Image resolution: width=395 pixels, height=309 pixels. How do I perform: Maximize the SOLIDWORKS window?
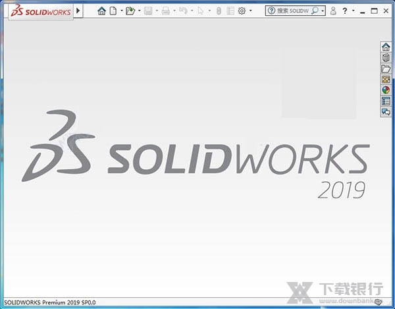click(375, 11)
